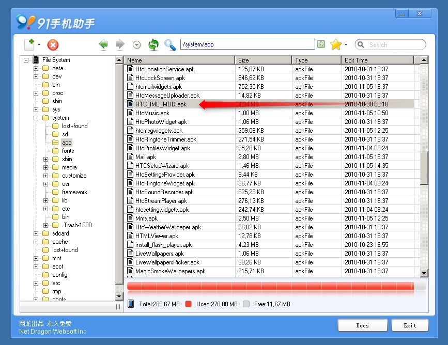
Task: Click the magnifier search tool icon
Action: [170, 45]
